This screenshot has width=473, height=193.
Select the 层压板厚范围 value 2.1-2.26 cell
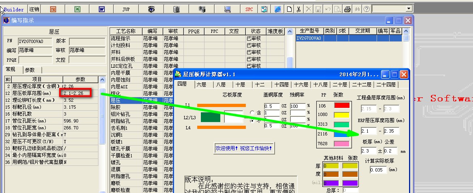80,93
